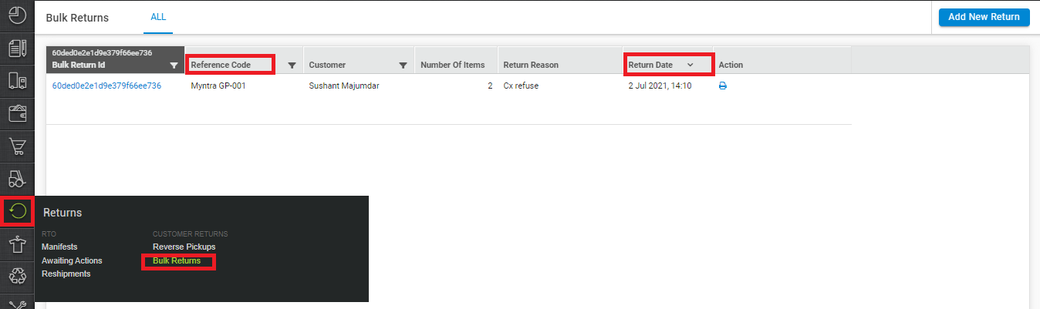
Task: Open the wrench tools sidebar icon
Action: tap(17, 304)
